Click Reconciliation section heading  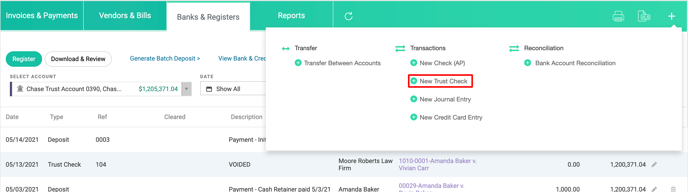[x=543, y=48]
